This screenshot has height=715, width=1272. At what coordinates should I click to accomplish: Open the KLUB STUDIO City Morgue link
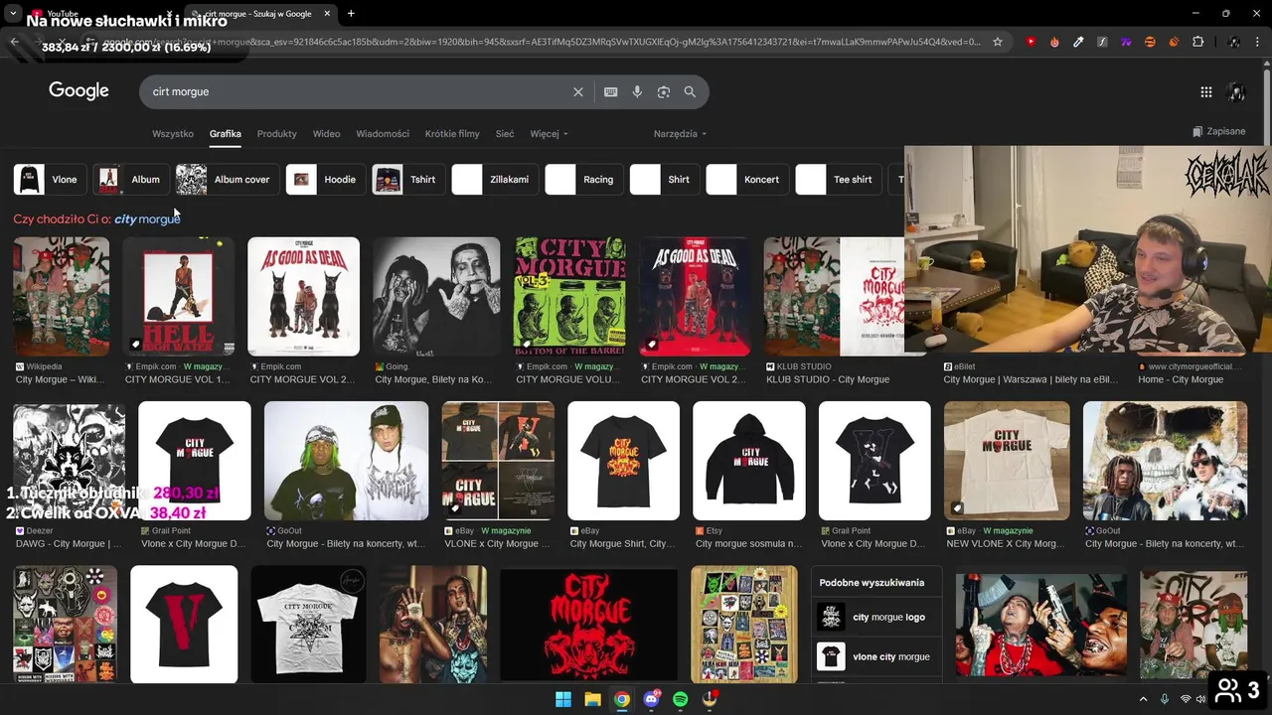(x=828, y=379)
